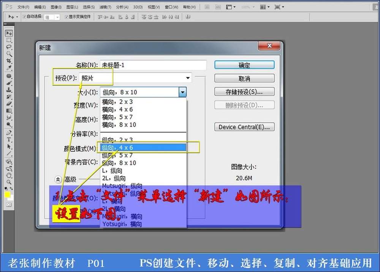Select the 3D Camera Orbit tool
The image size is (380, 272).
(9, 168)
